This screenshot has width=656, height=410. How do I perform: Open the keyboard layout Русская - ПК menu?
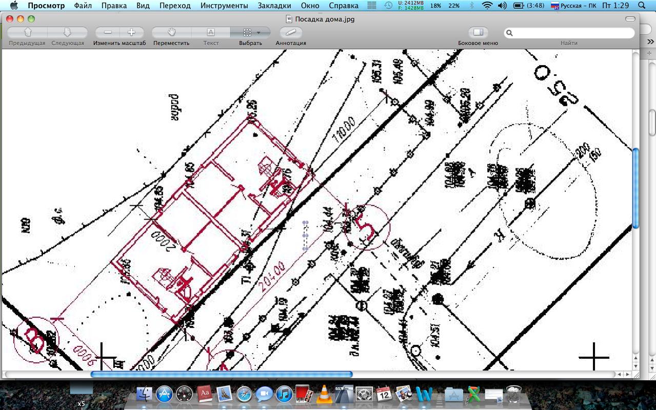click(573, 6)
